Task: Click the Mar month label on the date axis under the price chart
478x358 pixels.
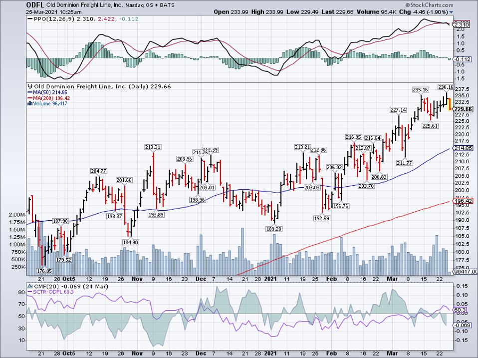Action: pos(392,279)
